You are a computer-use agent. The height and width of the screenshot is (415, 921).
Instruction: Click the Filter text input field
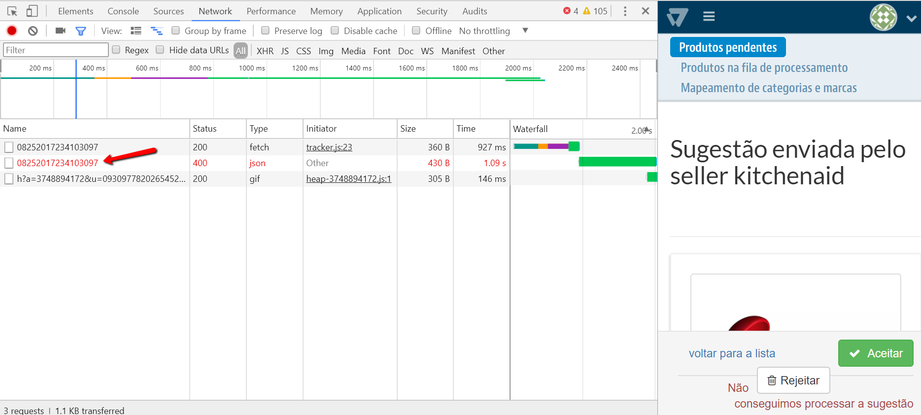[56, 50]
